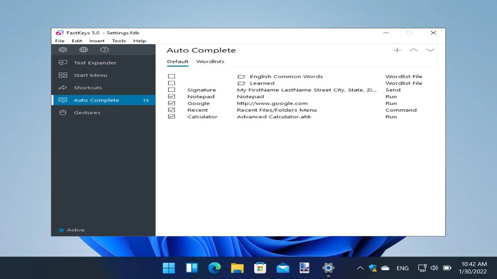Open the Mail app from the taskbar

click(283, 268)
